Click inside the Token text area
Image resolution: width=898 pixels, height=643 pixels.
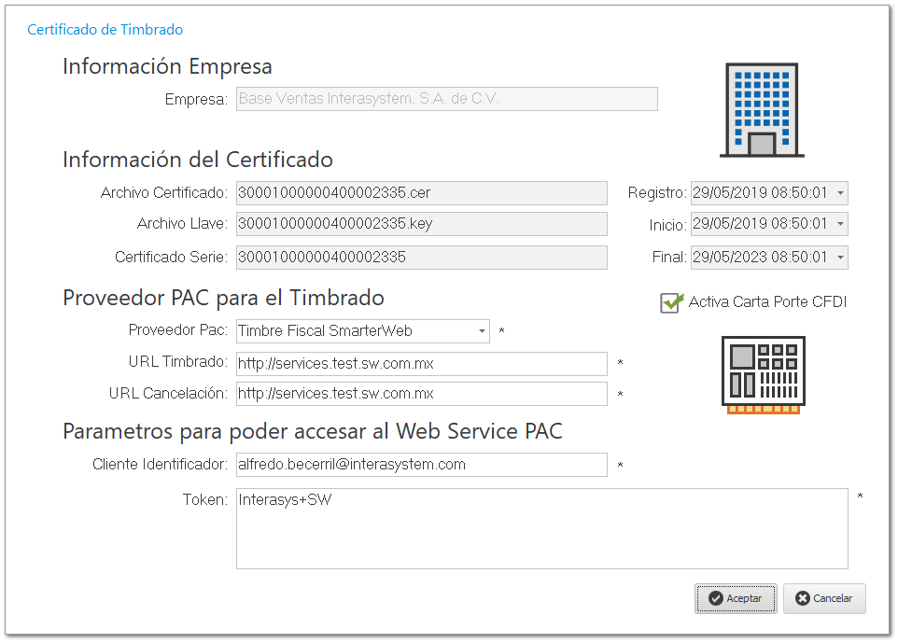tap(541, 528)
